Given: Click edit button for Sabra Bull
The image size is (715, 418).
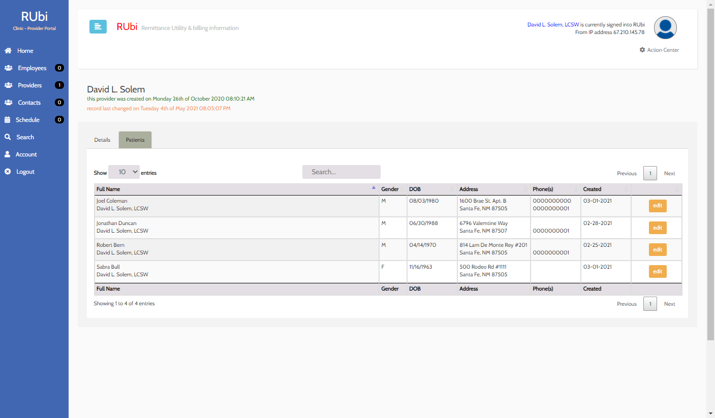Looking at the screenshot, I should 657,272.
